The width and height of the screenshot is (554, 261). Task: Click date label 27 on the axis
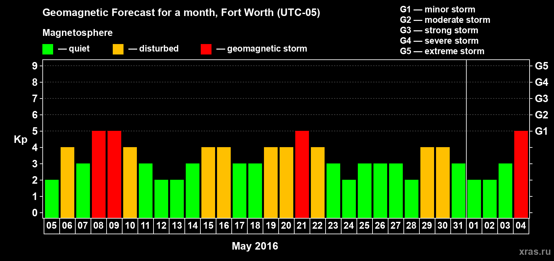(x=396, y=225)
